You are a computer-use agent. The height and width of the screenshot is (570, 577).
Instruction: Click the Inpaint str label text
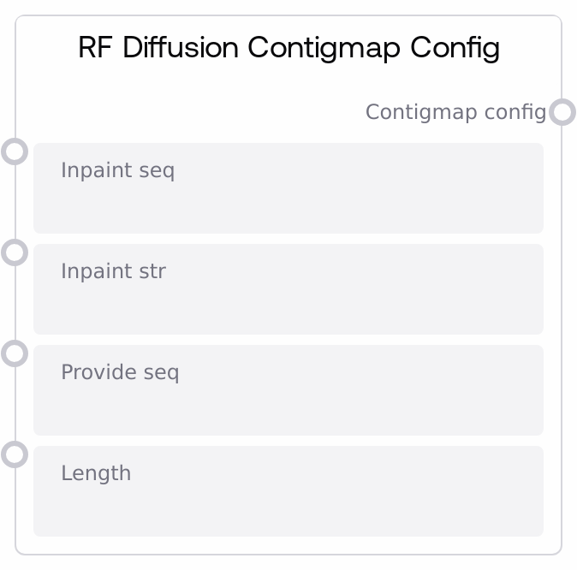pos(113,271)
